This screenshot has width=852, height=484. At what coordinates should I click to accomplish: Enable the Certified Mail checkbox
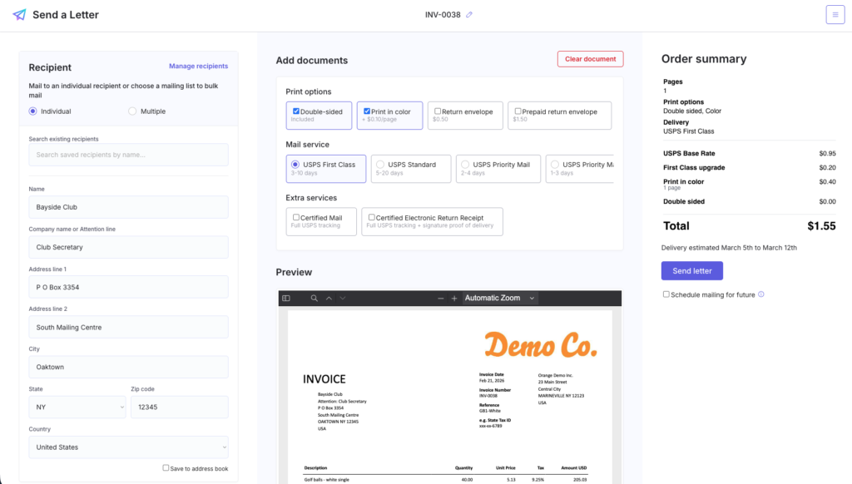(x=296, y=218)
